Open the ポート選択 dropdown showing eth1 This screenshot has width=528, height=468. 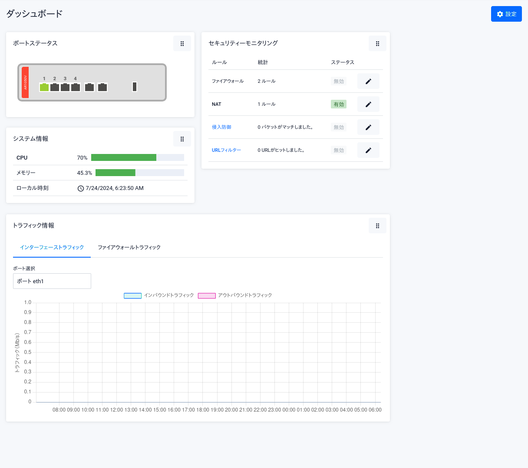52,281
